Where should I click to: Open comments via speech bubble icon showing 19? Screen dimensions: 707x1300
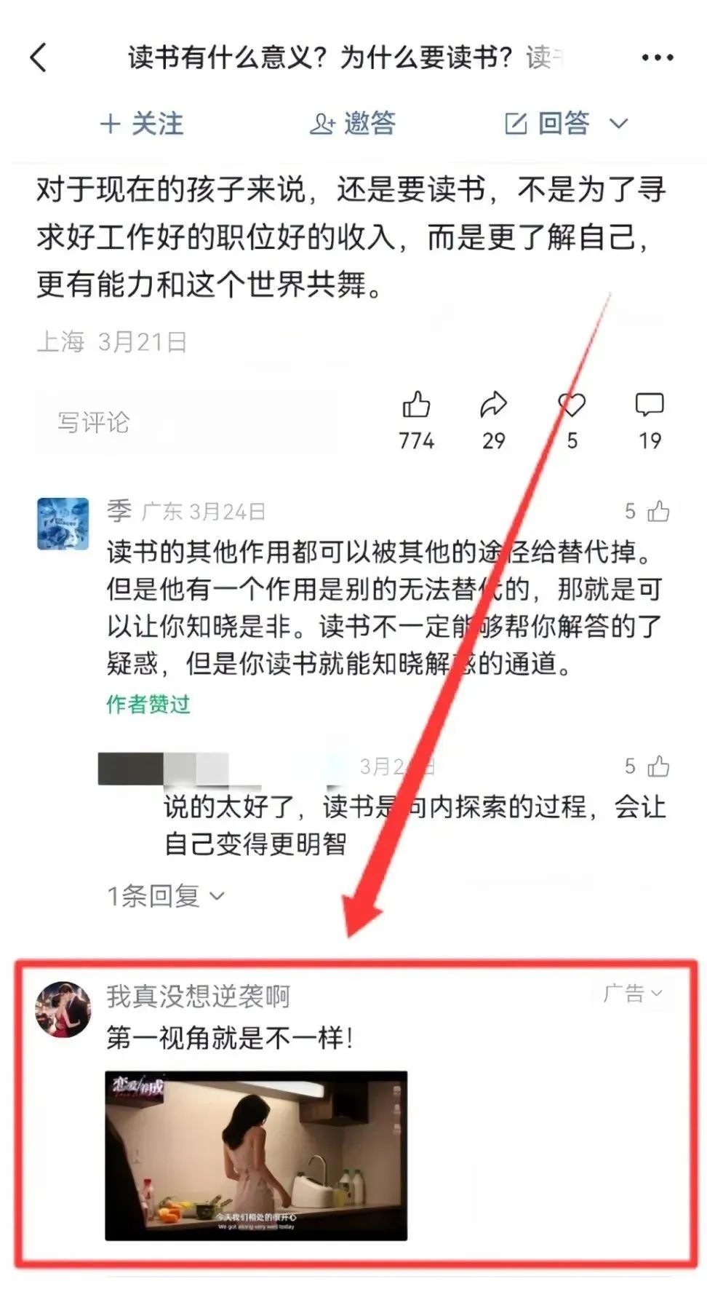pos(650,405)
